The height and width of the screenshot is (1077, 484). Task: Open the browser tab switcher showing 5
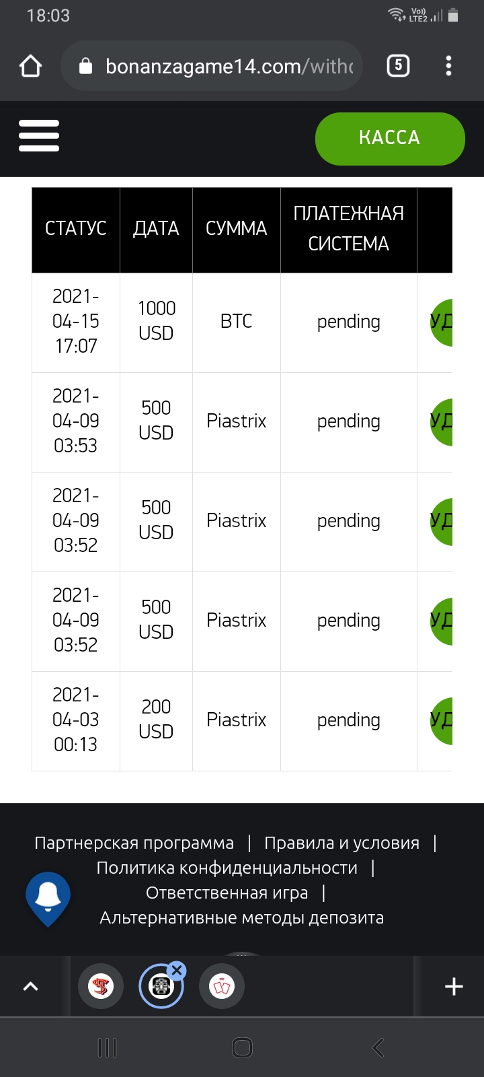click(398, 65)
